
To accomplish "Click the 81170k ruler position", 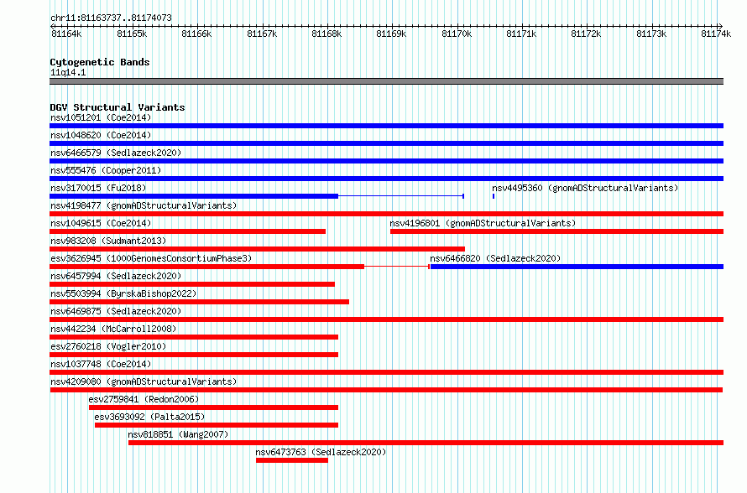I will pyautogui.click(x=457, y=34).
